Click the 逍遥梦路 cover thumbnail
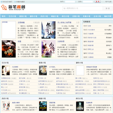 pos(43,106)
